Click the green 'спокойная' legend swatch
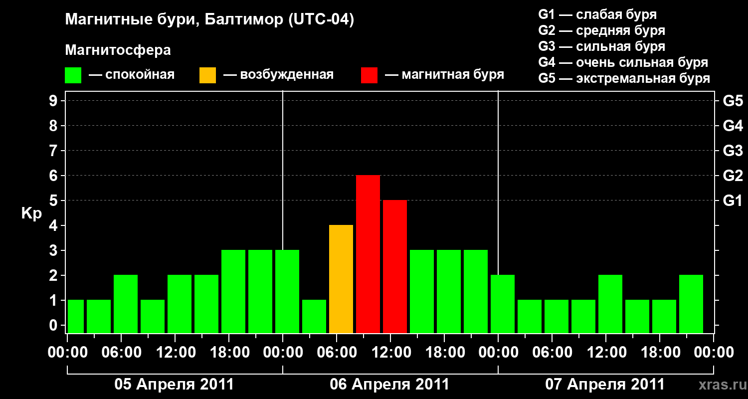 click(73, 75)
